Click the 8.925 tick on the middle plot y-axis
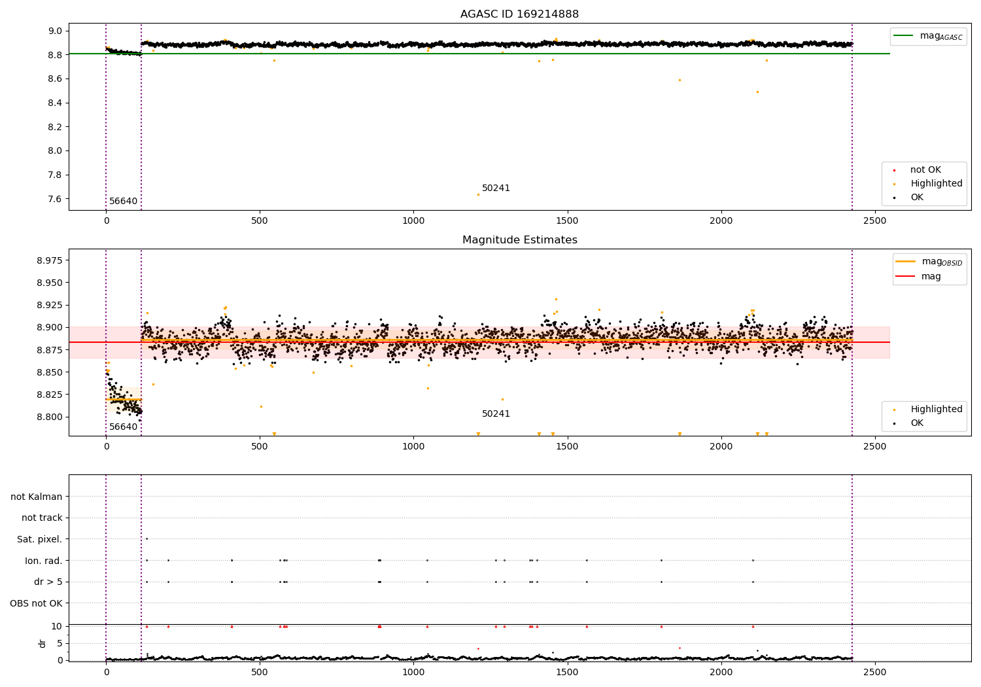 tap(50, 305)
